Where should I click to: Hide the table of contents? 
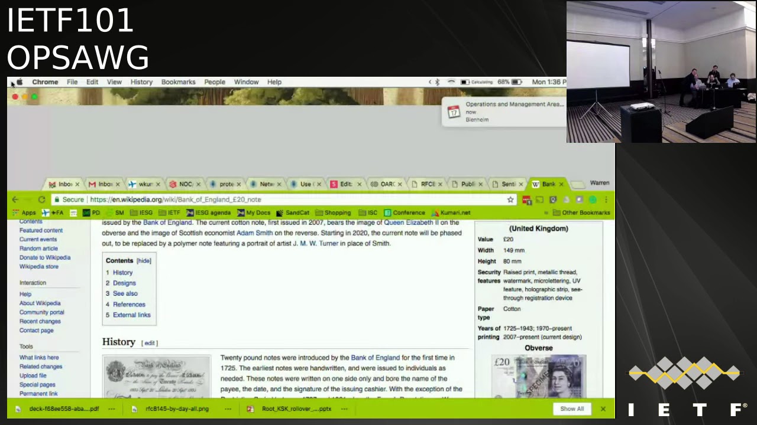pyautogui.click(x=144, y=261)
